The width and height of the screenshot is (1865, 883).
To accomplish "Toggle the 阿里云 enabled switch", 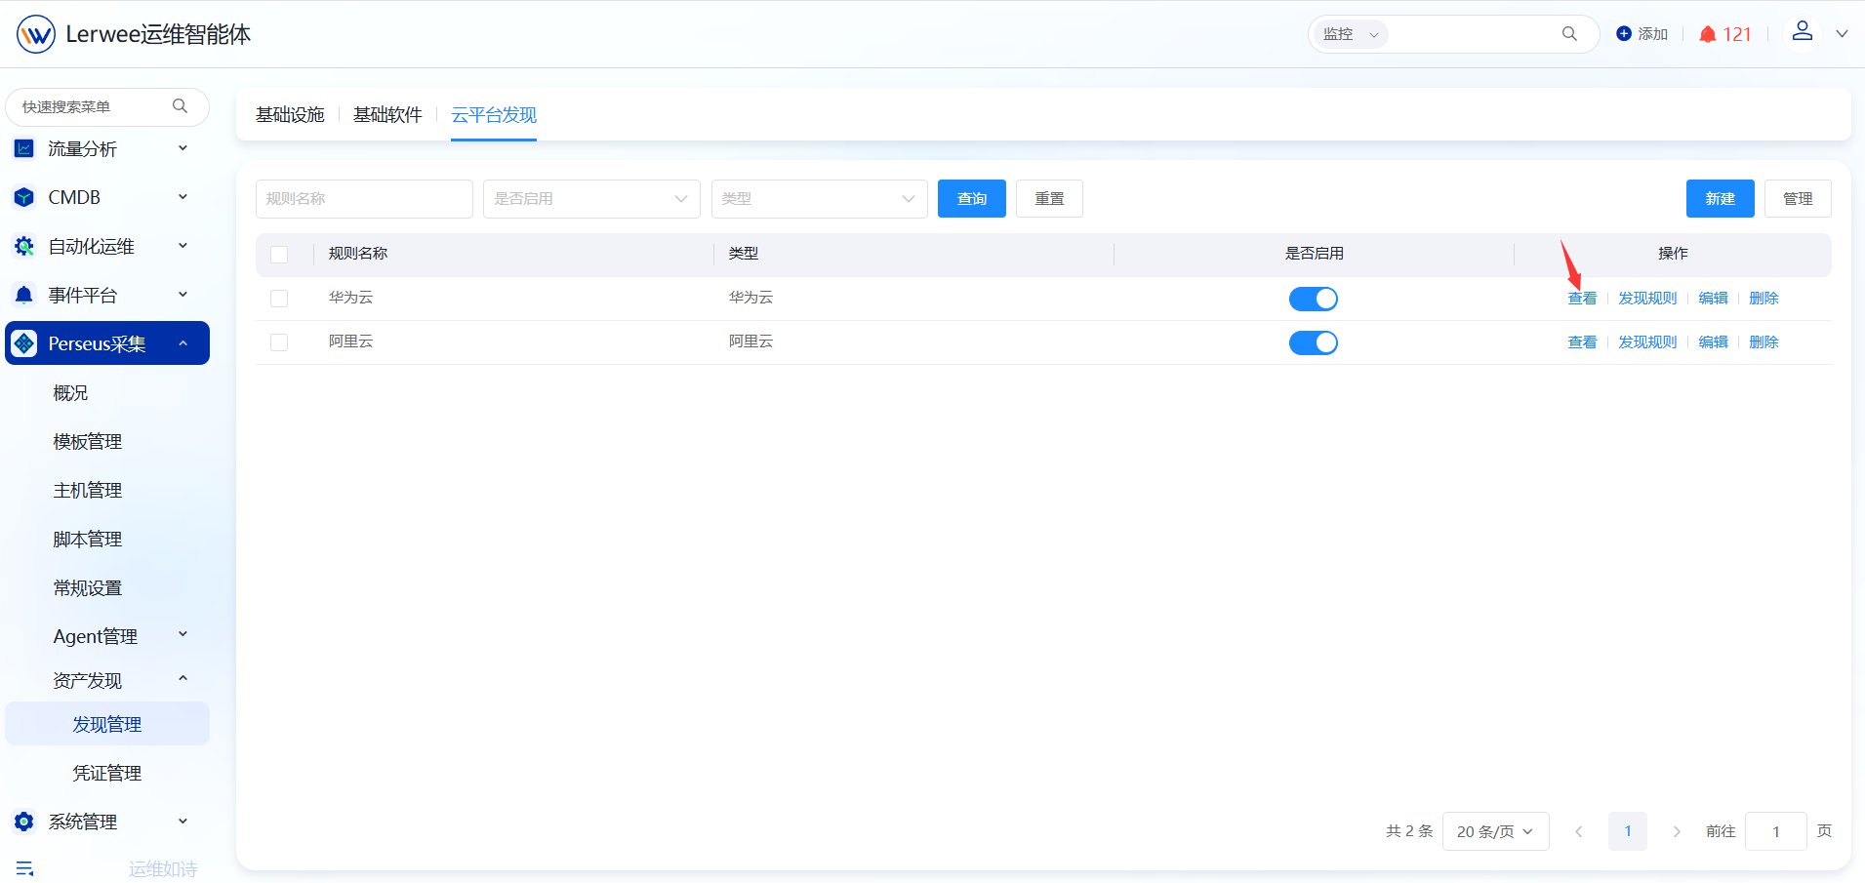I will pos(1314,342).
